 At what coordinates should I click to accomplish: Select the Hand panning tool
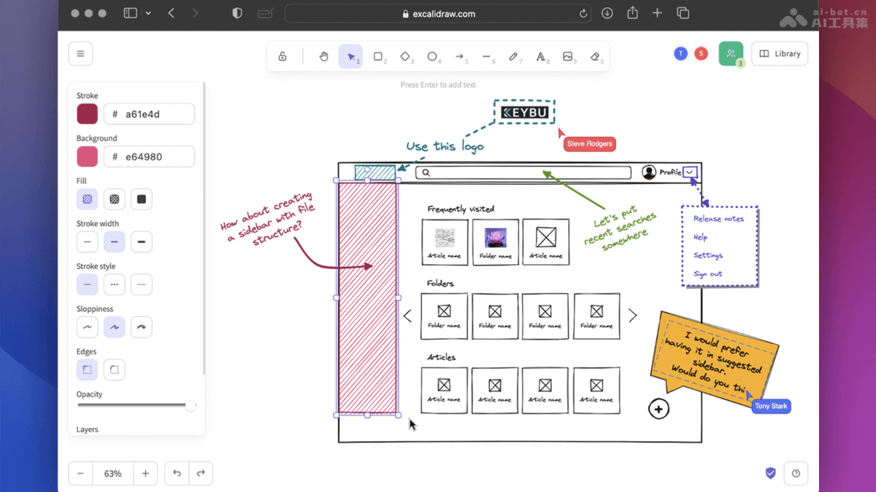click(323, 56)
